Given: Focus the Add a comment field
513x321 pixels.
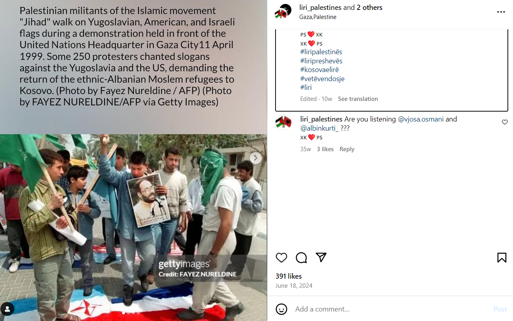Looking at the screenshot, I should point(390,309).
